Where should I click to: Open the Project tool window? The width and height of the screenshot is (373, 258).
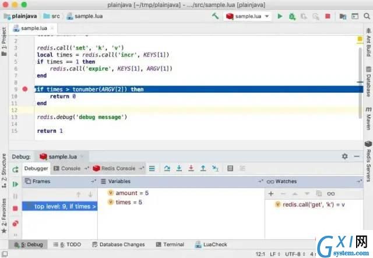[x=4, y=41]
